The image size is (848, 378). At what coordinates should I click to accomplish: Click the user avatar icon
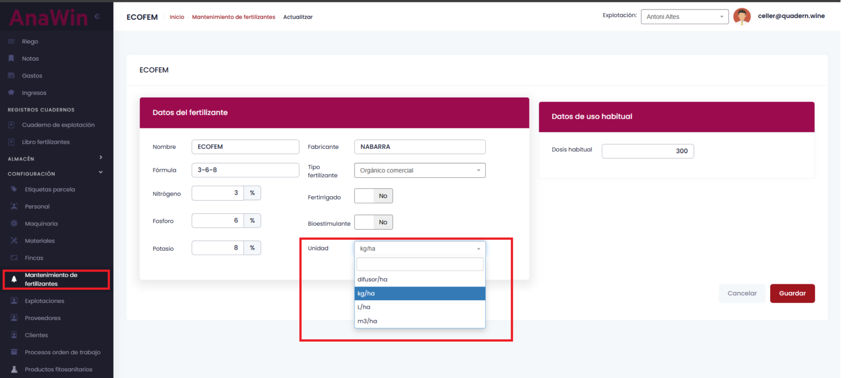(x=741, y=17)
